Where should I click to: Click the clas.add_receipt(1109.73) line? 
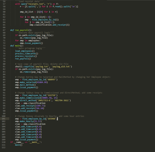pyautogui.click(x=30, y=106)
